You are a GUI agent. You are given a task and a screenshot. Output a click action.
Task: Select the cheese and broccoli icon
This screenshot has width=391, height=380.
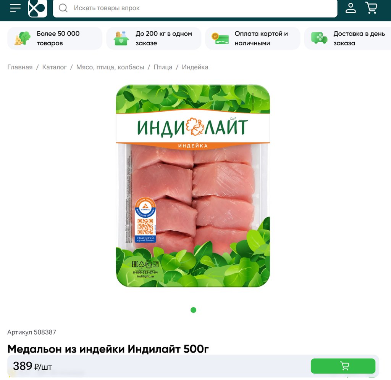pyautogui.click(x=22, y=38)
